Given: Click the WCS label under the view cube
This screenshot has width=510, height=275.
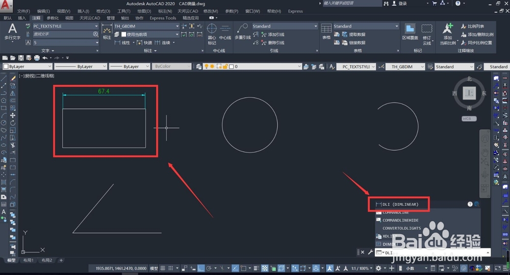Looking at the screenshot, I should tap(469, 119).
